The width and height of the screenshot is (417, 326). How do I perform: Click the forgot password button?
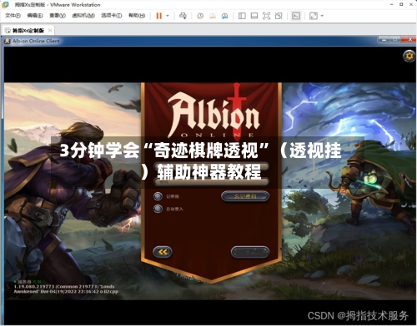pyautogui.click(x=245, y=196)
